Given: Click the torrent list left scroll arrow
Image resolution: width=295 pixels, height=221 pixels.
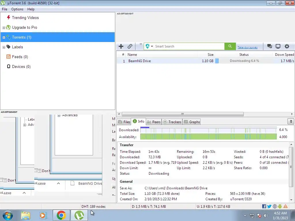Looking at the screenshot, I should pos(119,114).
